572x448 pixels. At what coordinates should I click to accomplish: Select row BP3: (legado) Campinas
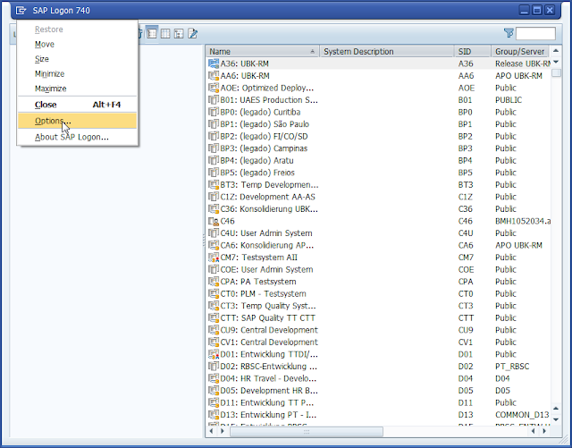click(x=379, y=148)
